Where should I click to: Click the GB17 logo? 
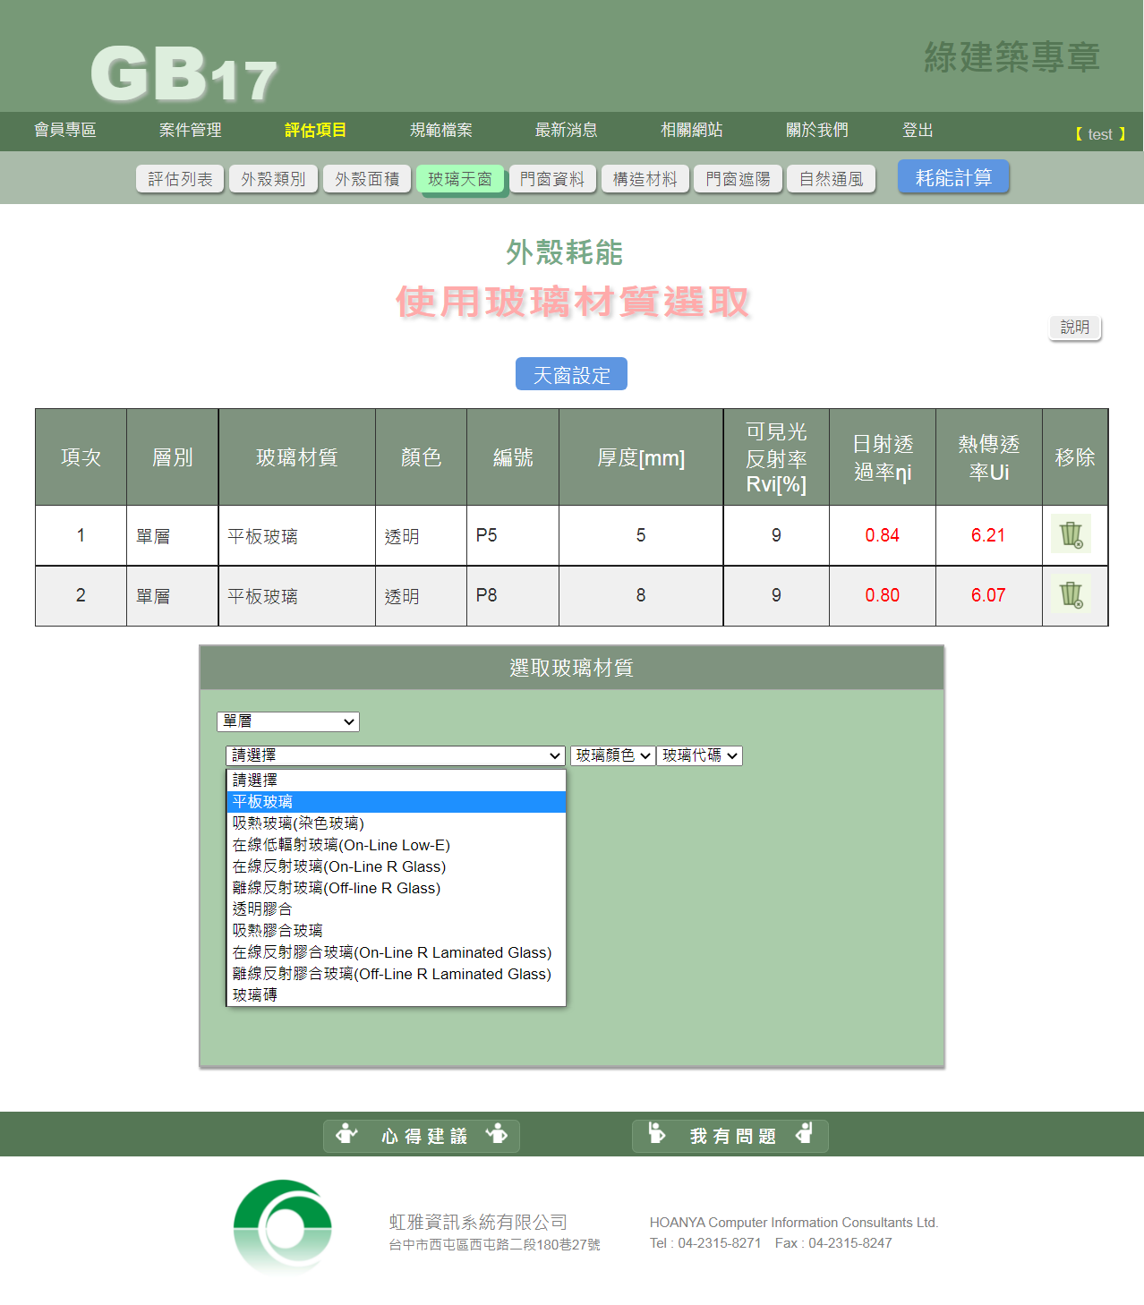[x=184, y=74]
